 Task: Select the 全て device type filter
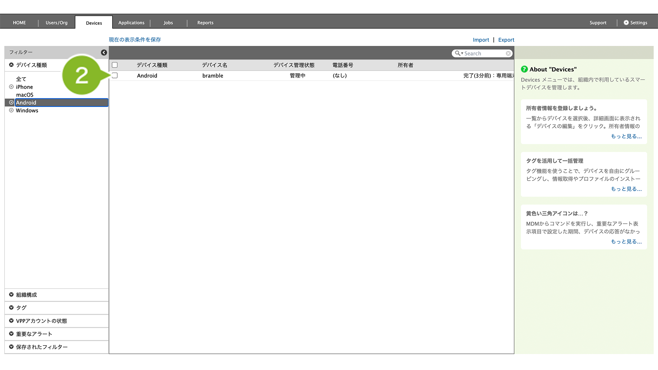click(x=21, y=79)
